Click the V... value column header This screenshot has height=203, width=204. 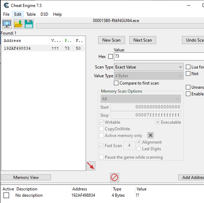56,41
